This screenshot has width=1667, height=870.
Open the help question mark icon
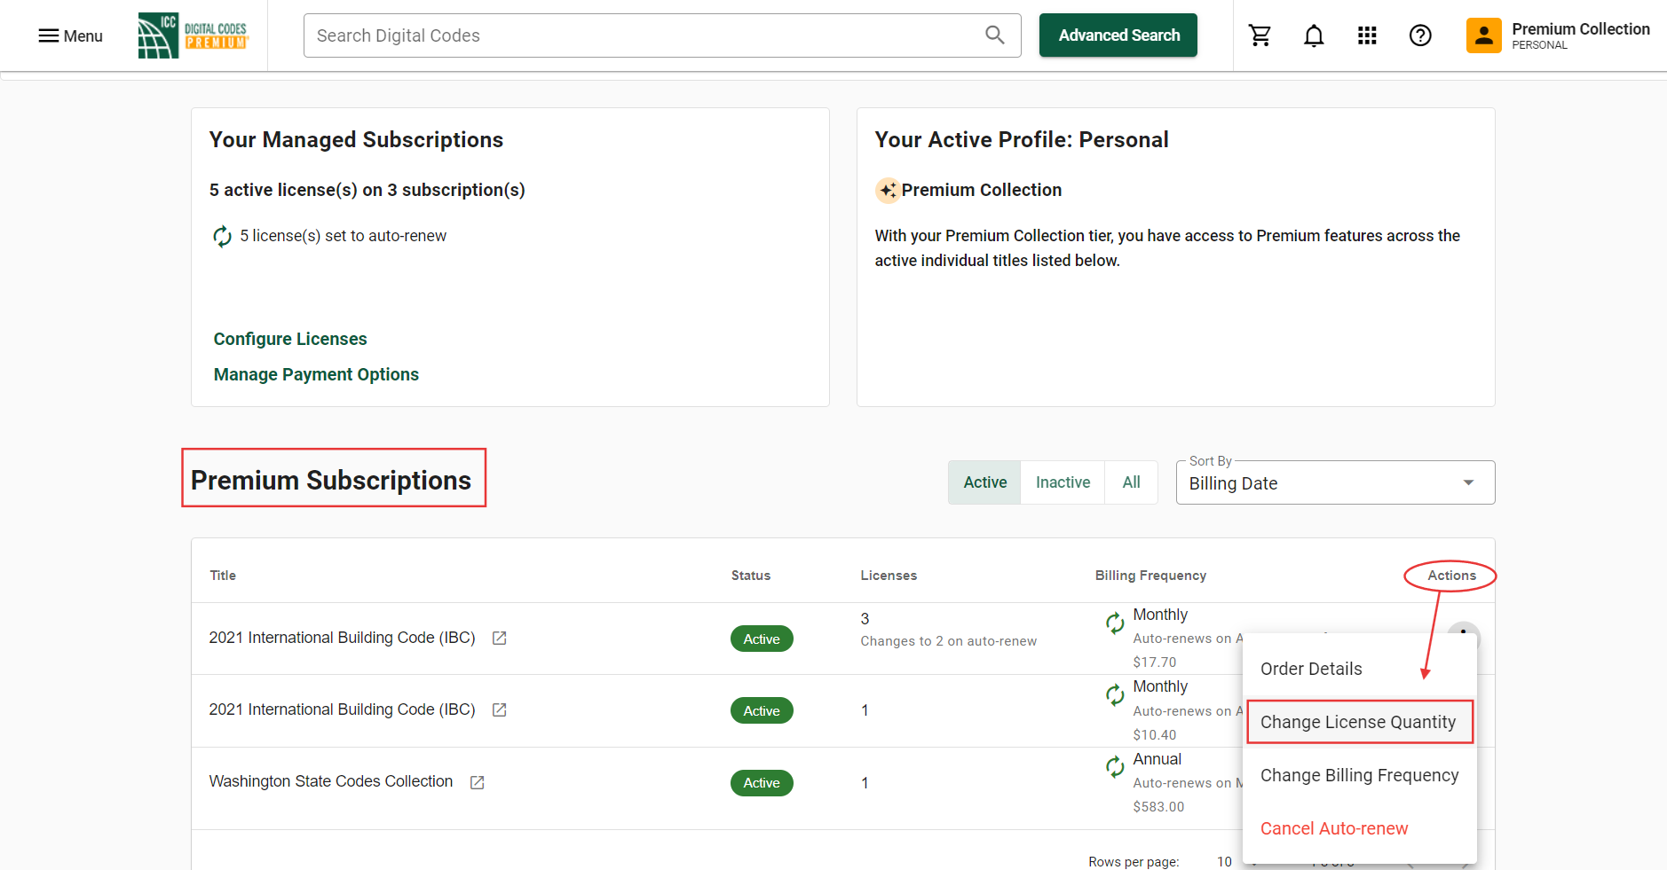click(1420, 35)
